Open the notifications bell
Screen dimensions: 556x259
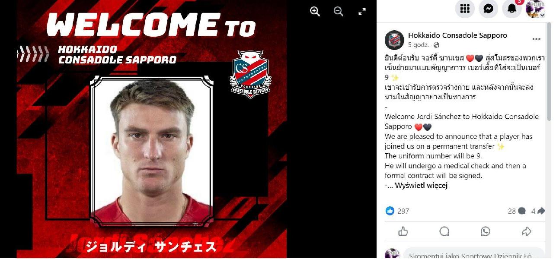coord(512,9)
